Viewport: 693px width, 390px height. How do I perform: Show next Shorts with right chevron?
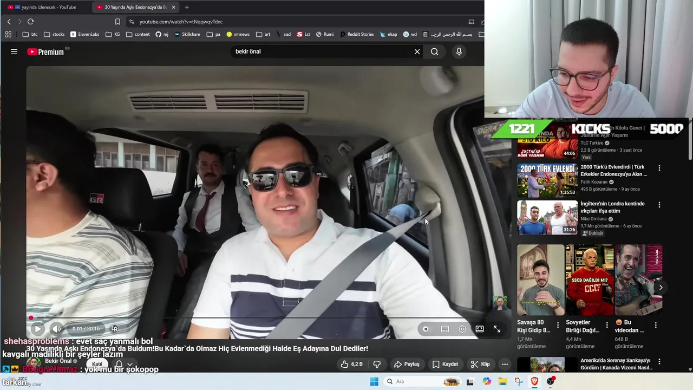coord(661,288)
